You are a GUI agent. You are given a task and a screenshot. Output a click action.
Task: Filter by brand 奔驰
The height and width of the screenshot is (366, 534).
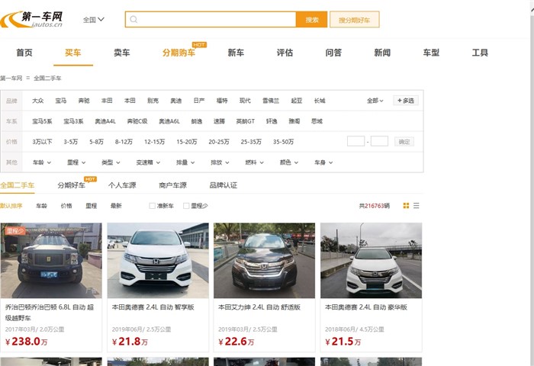pyautogui.click(x=84, y=101)
